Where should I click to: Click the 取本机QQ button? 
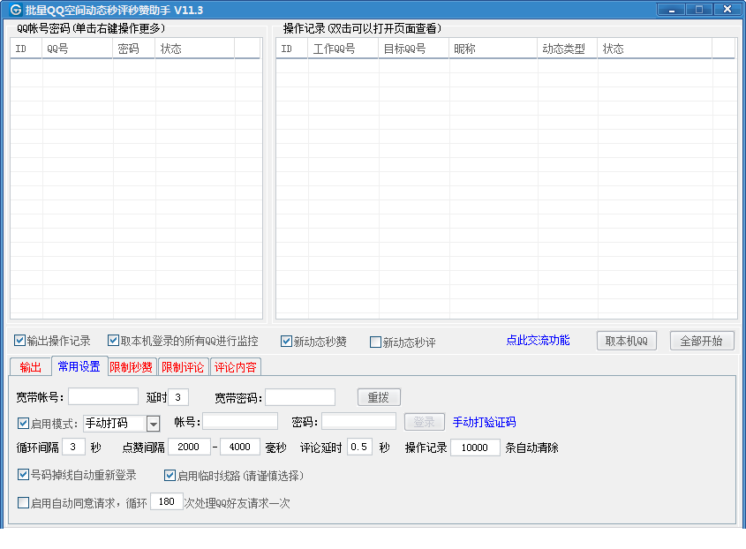click(x=627, y=341)
